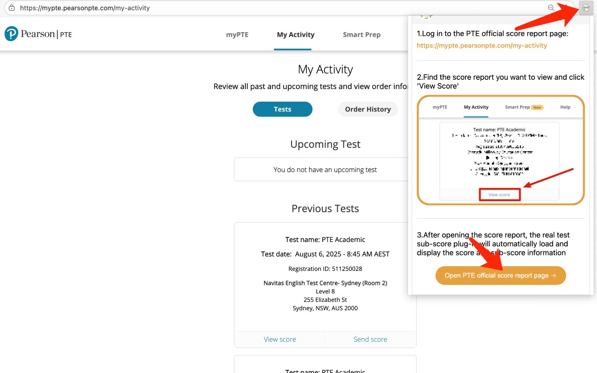The height and width of the screenshot is (373, 597).
Task: Click 'Test name: PTE Academic' in first card
Action: 325,240
